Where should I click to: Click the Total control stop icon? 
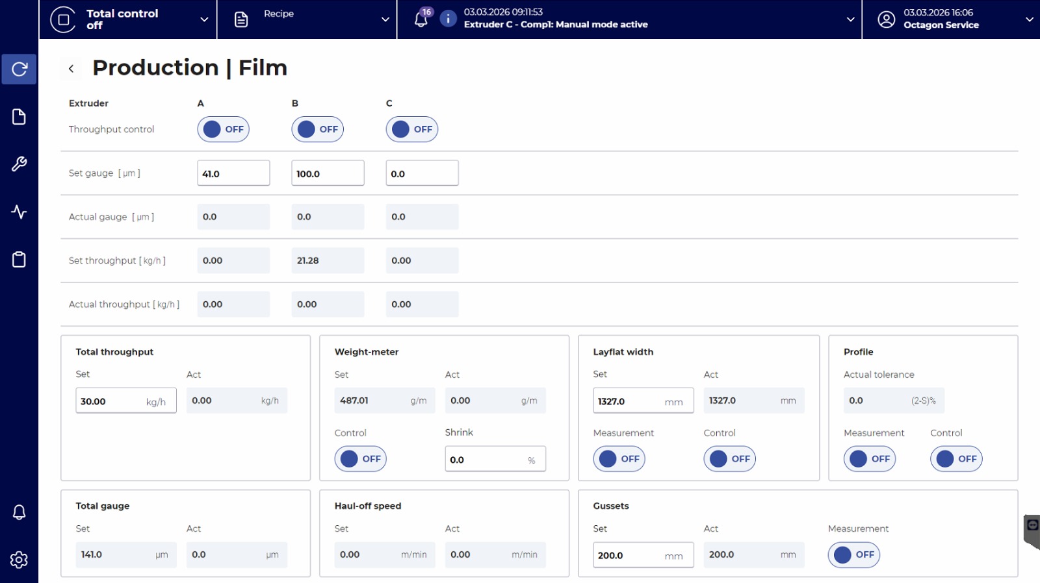coord(63,19)
